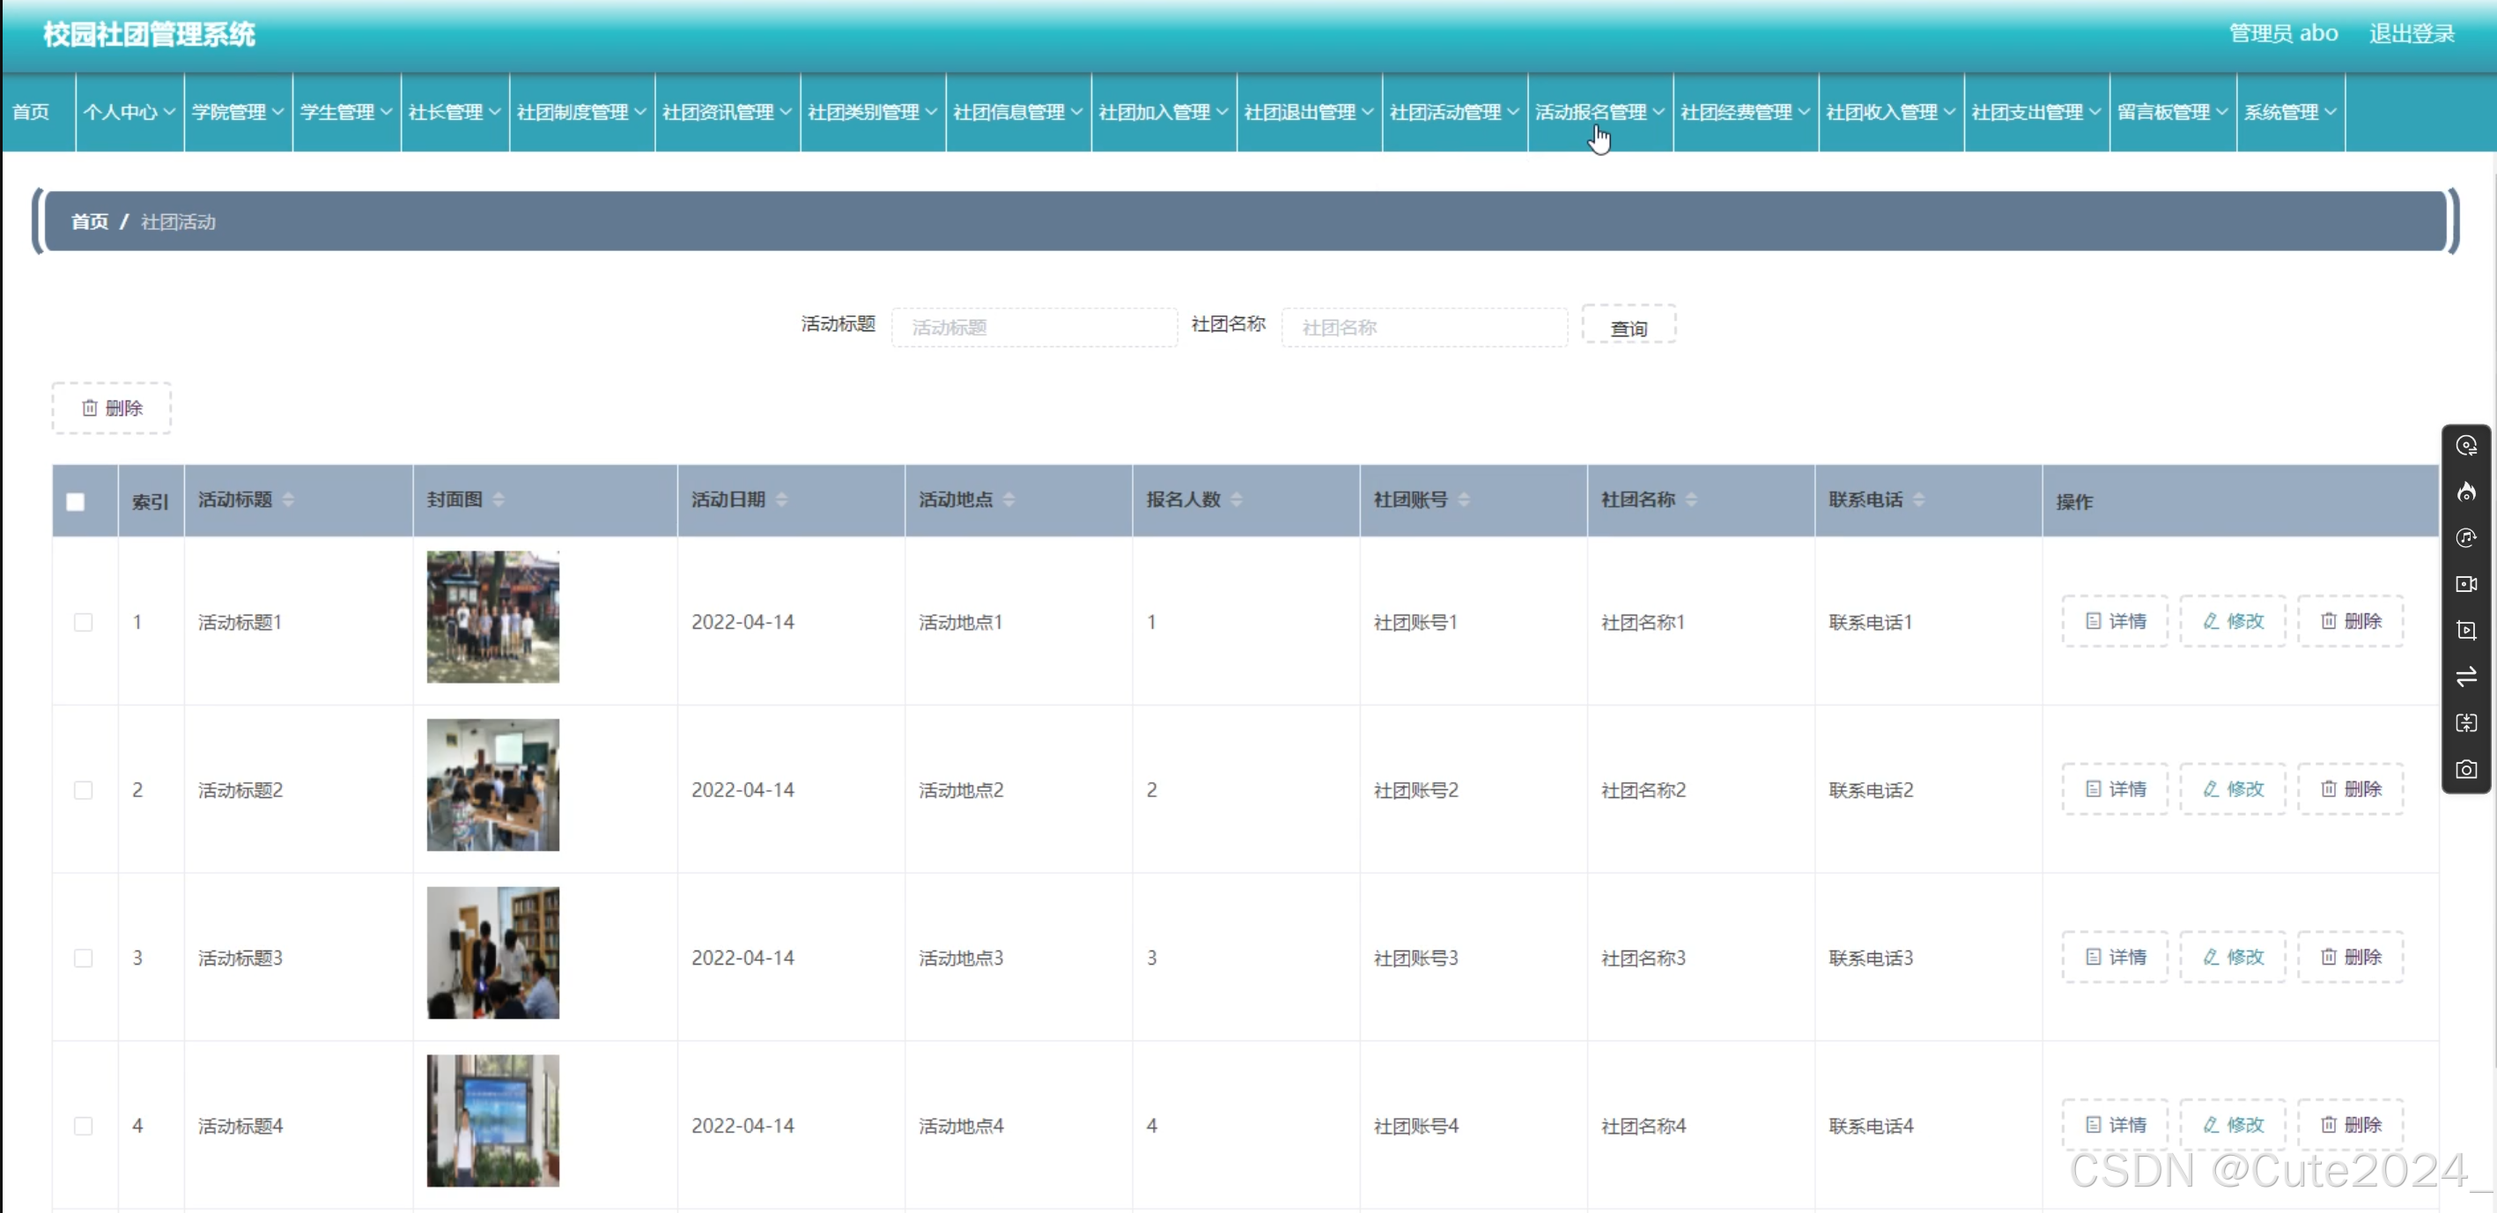Open the 活动报名管理 menu item
Image resolution: width=2497 pixels, height=1213 pixels.
pyautogui.click(x=1599, y=113)
